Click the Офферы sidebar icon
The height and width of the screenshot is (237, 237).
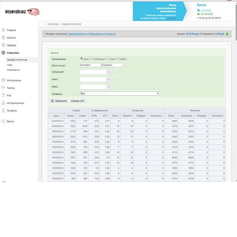point(3,45)
